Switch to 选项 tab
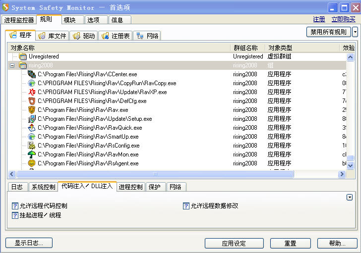The height and width of the screenshot is (253, 361). pyautogui.click(x=96, y=20)
